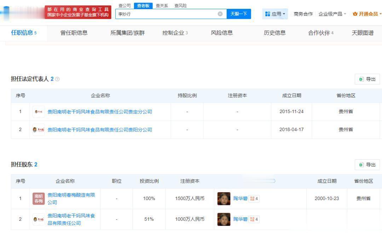382x234 pixels.
Task: Open the 历史信息 tab
Action: (x=274, y=33)
